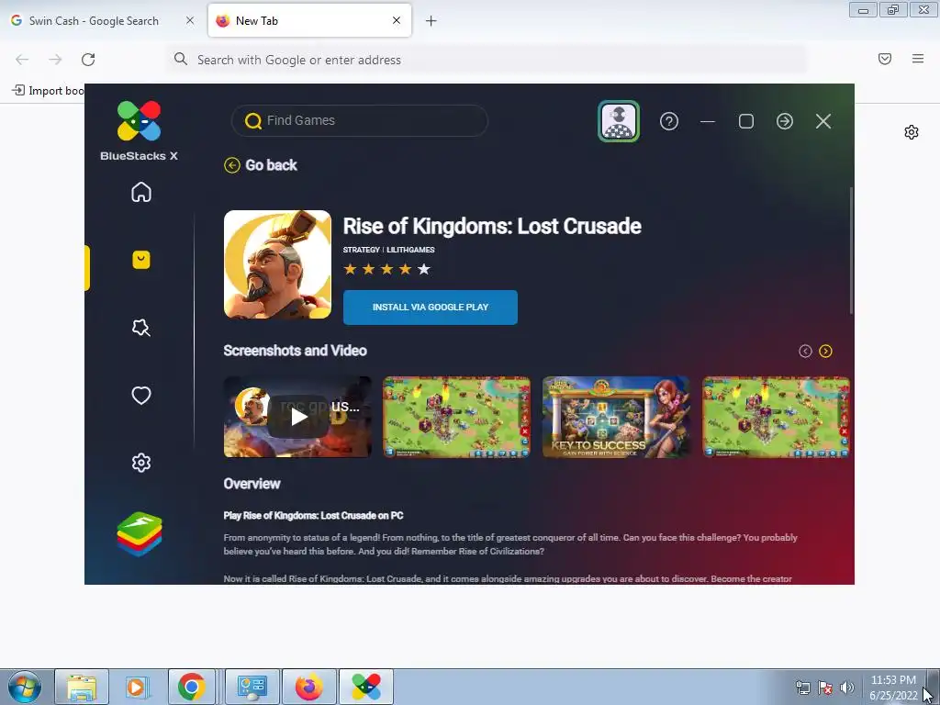Launch BlueStacks App Player stacked-layers icon

click(140, 534)
